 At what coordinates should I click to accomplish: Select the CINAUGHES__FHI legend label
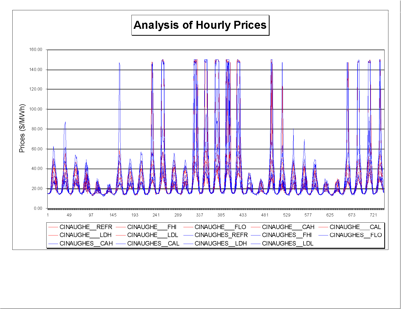click(x=287, y=235)
